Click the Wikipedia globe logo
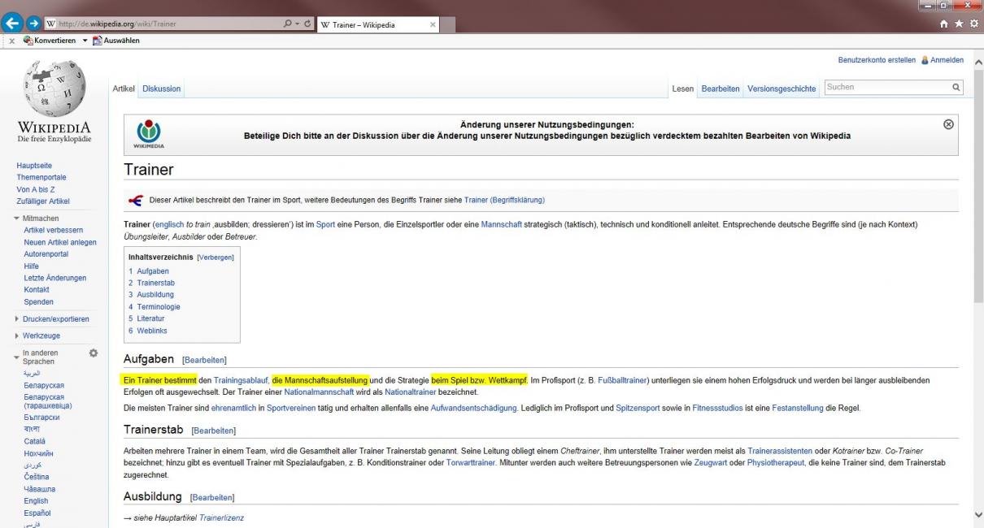The image size is (984, 528). pyautogui.click(x=54, y=88)
